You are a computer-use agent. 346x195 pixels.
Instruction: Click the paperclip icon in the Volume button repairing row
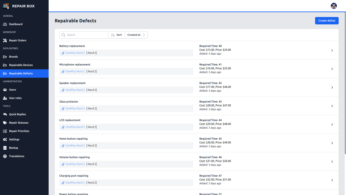tap(63, 164)
